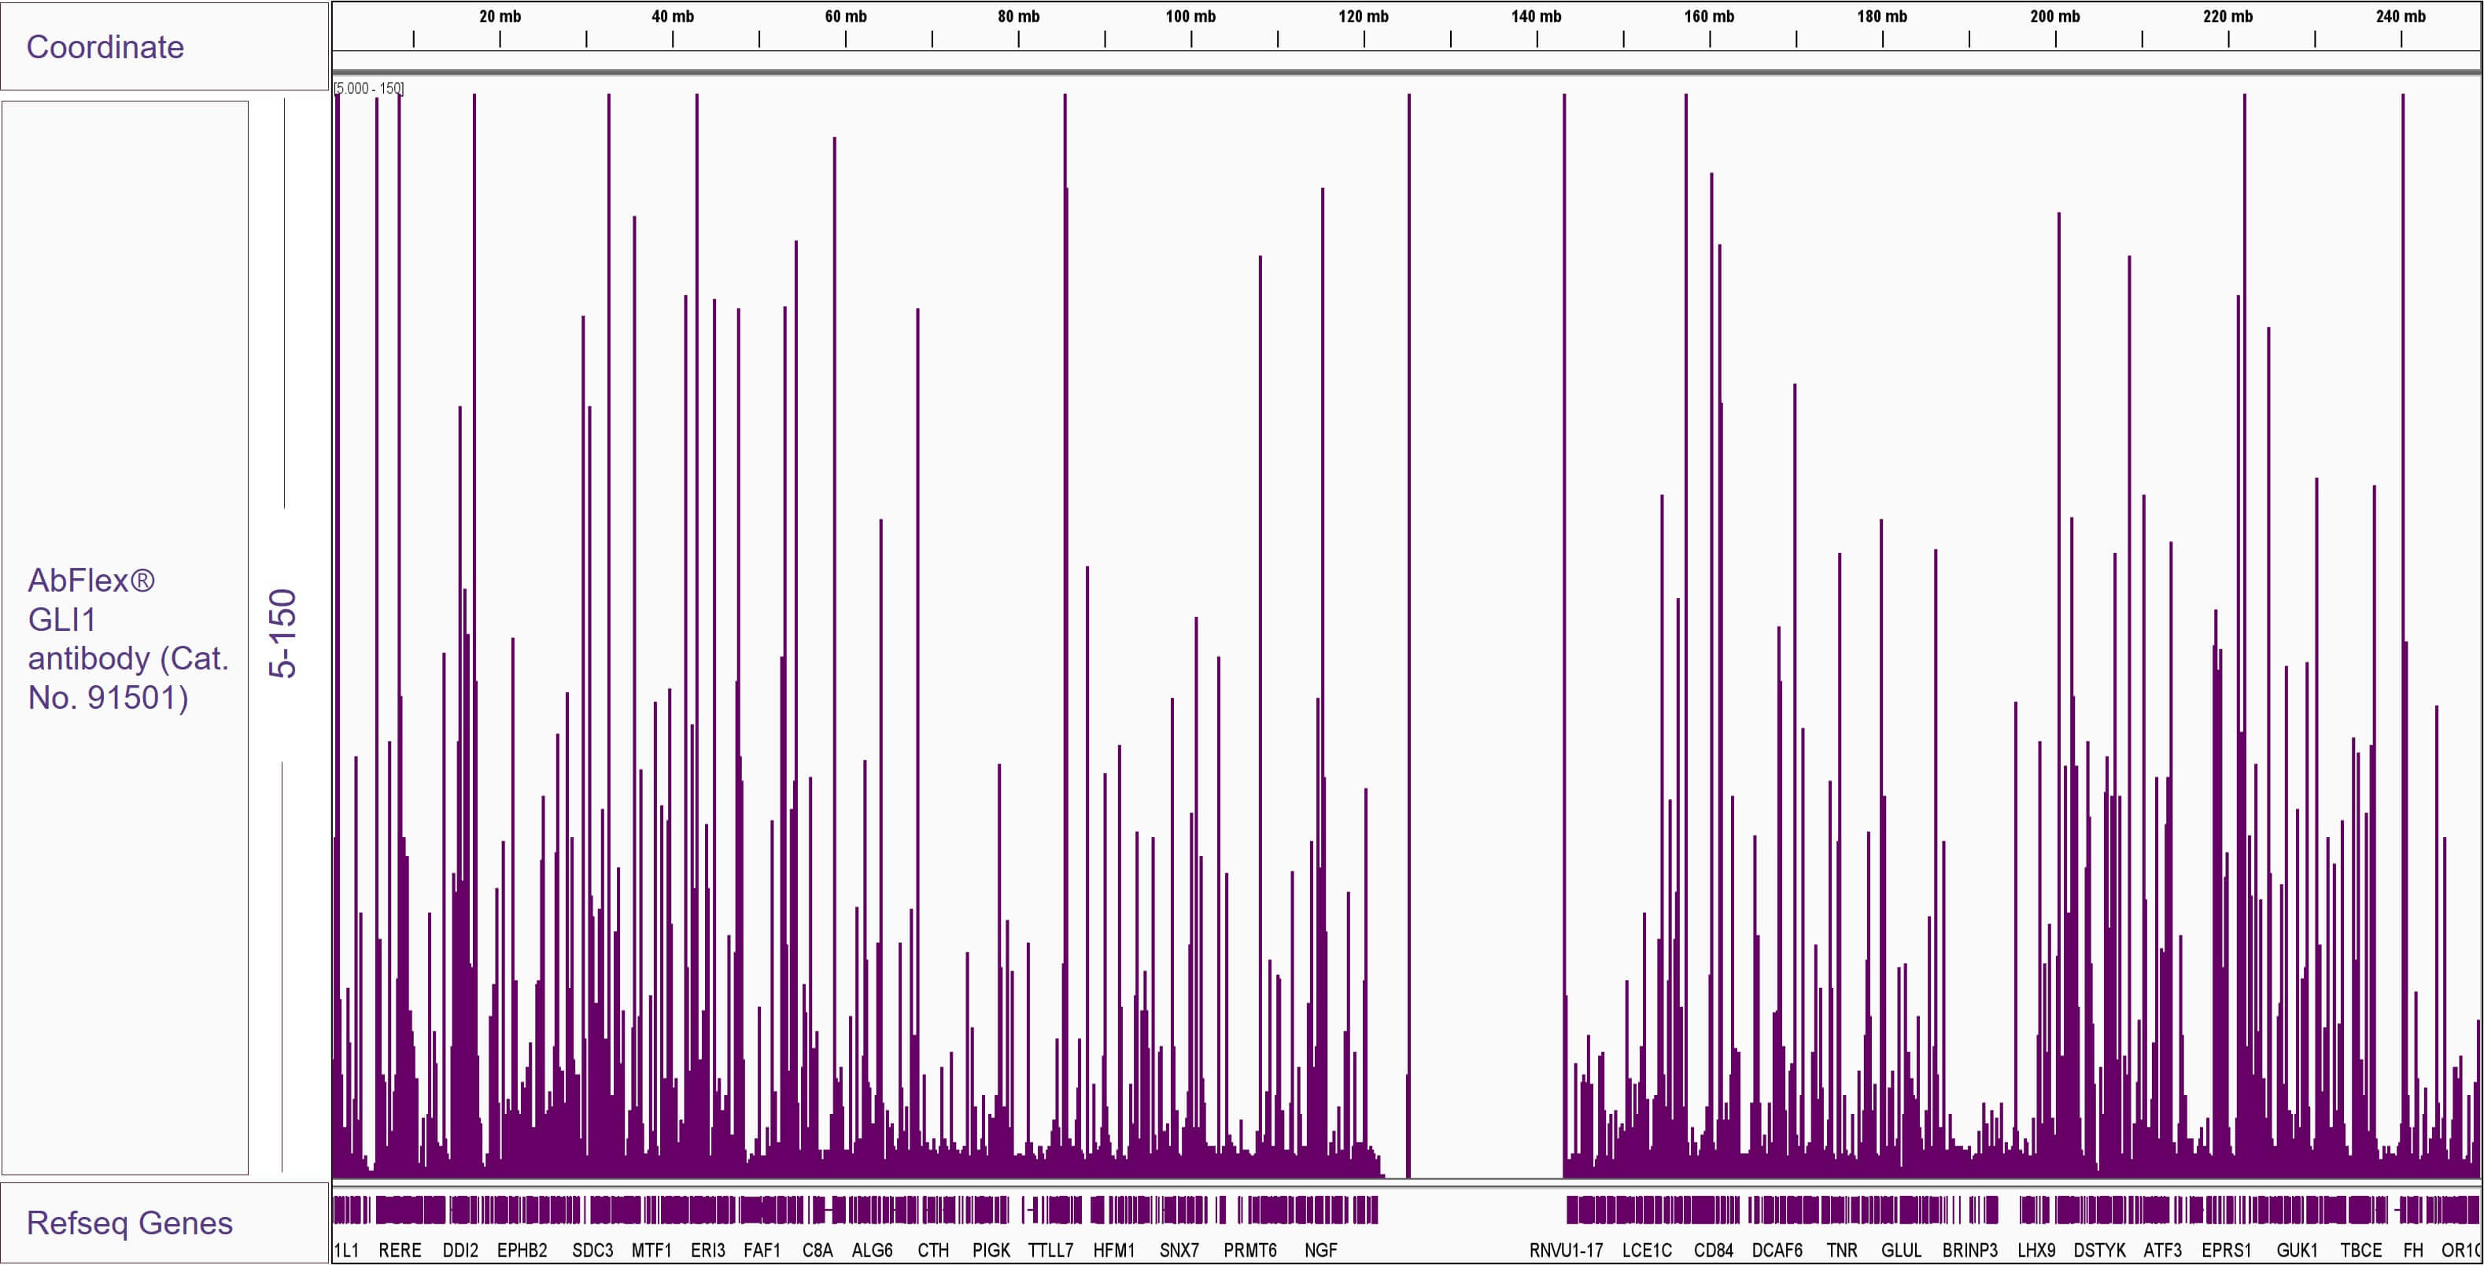2484x1265 pixels.
Task: Select the PIGK gene label
Action: (x=991, y=1249)
